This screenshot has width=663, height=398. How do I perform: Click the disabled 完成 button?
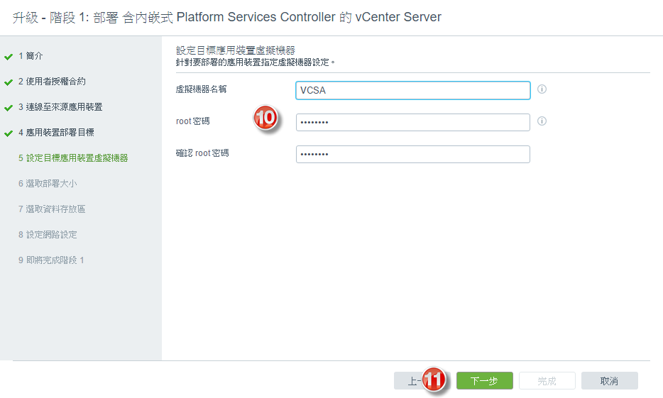coord(547,381)
